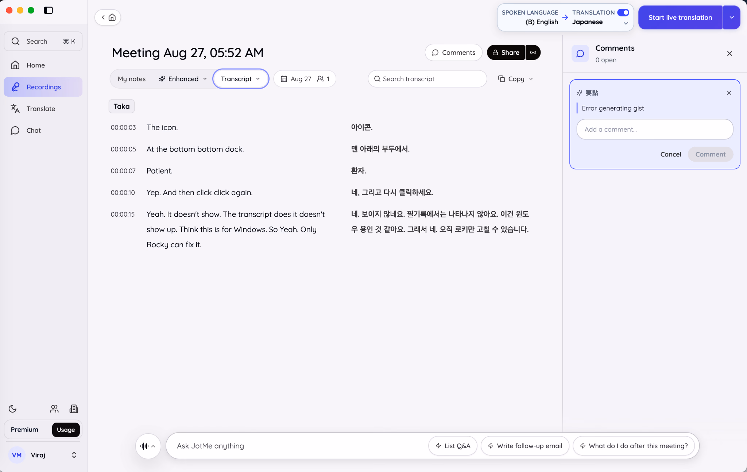Toggle the Translation switch off
Viewport: 747px width, 472px height.
pyautogui.click(x=623, y=12)
